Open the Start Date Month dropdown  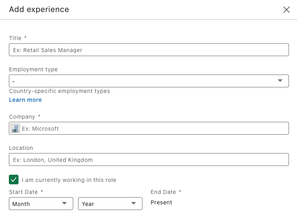tap(41, 204)
